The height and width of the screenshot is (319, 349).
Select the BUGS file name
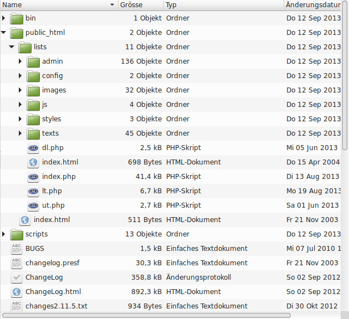[35, 249]
